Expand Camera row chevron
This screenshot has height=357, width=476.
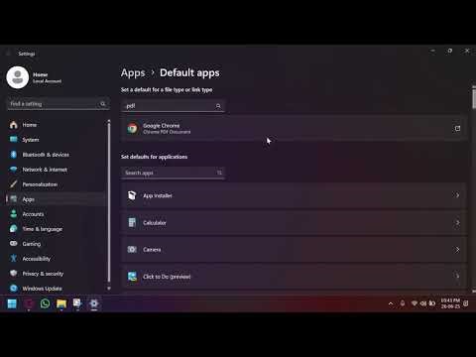point(457,250)
